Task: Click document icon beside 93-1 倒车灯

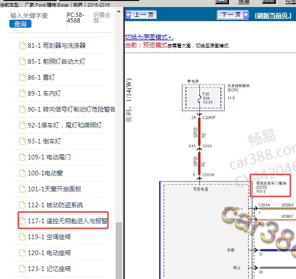Action: point(23,141)
